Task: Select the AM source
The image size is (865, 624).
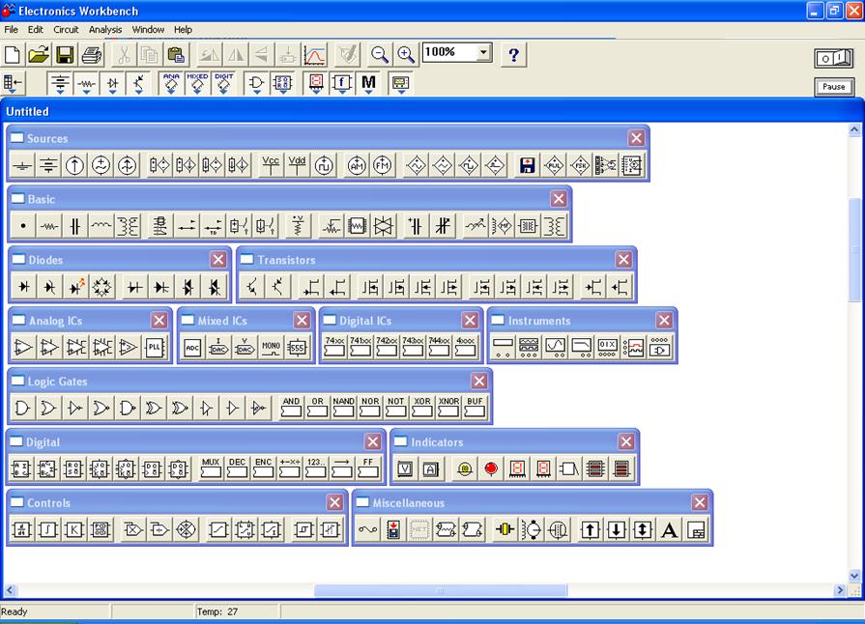Action: tap(357, 165)
